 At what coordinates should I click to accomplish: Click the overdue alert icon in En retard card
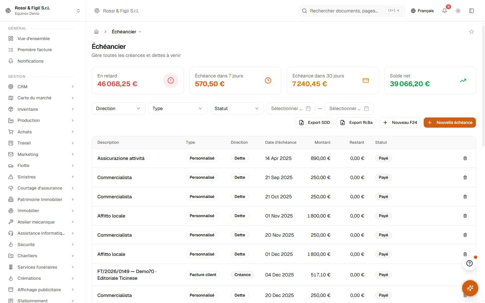point(171,80)
